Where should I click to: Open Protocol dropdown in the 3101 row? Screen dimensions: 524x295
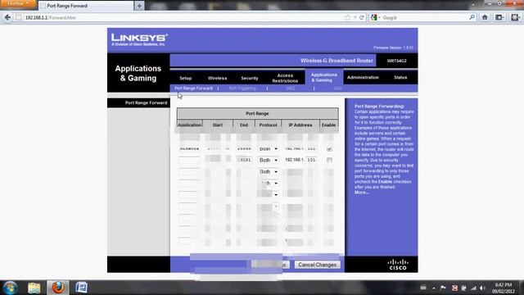coord(269,161)
